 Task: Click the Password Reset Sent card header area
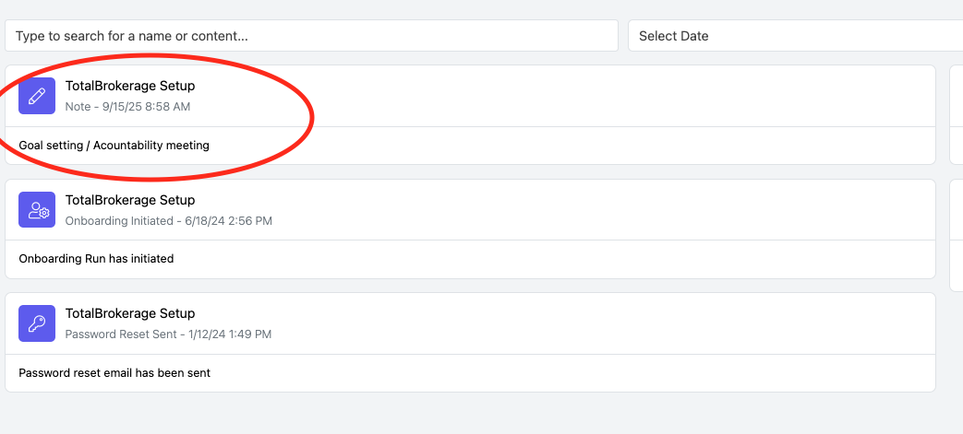[x=471, y=323]
